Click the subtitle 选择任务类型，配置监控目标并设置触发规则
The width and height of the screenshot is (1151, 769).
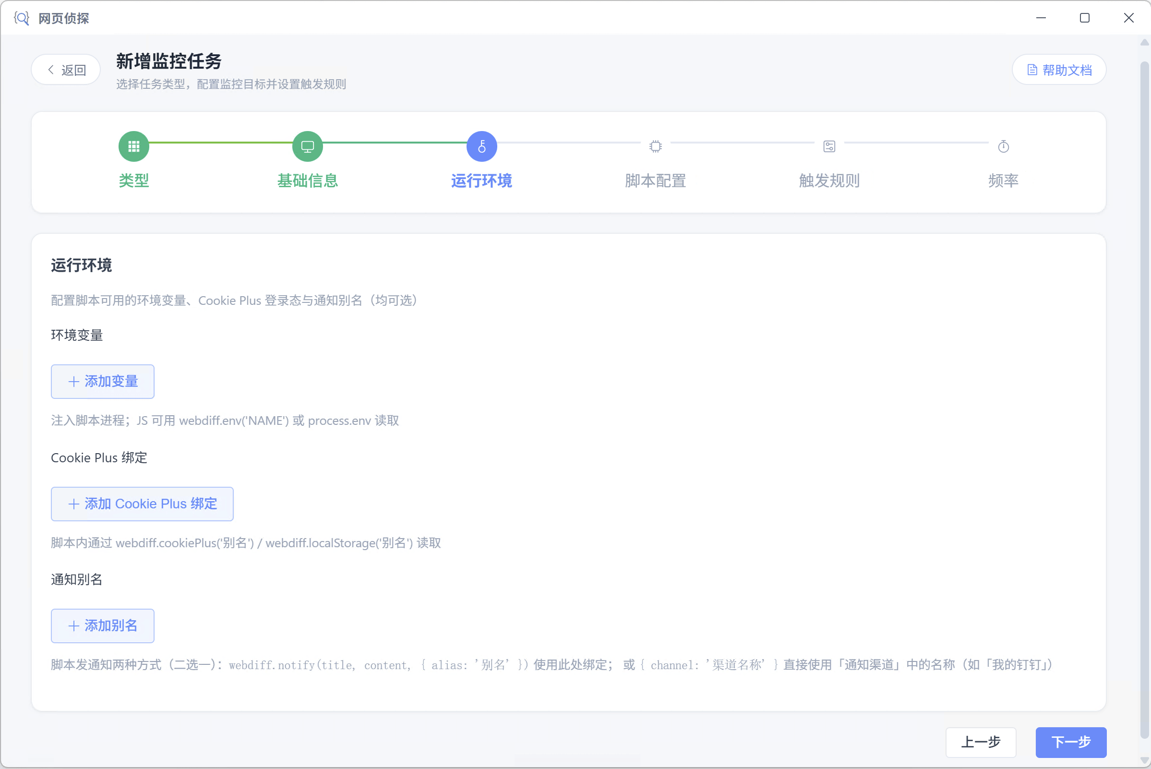point(231,84)
